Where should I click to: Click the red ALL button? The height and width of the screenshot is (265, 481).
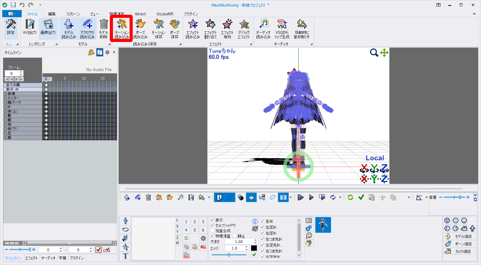tap(203, 247)
